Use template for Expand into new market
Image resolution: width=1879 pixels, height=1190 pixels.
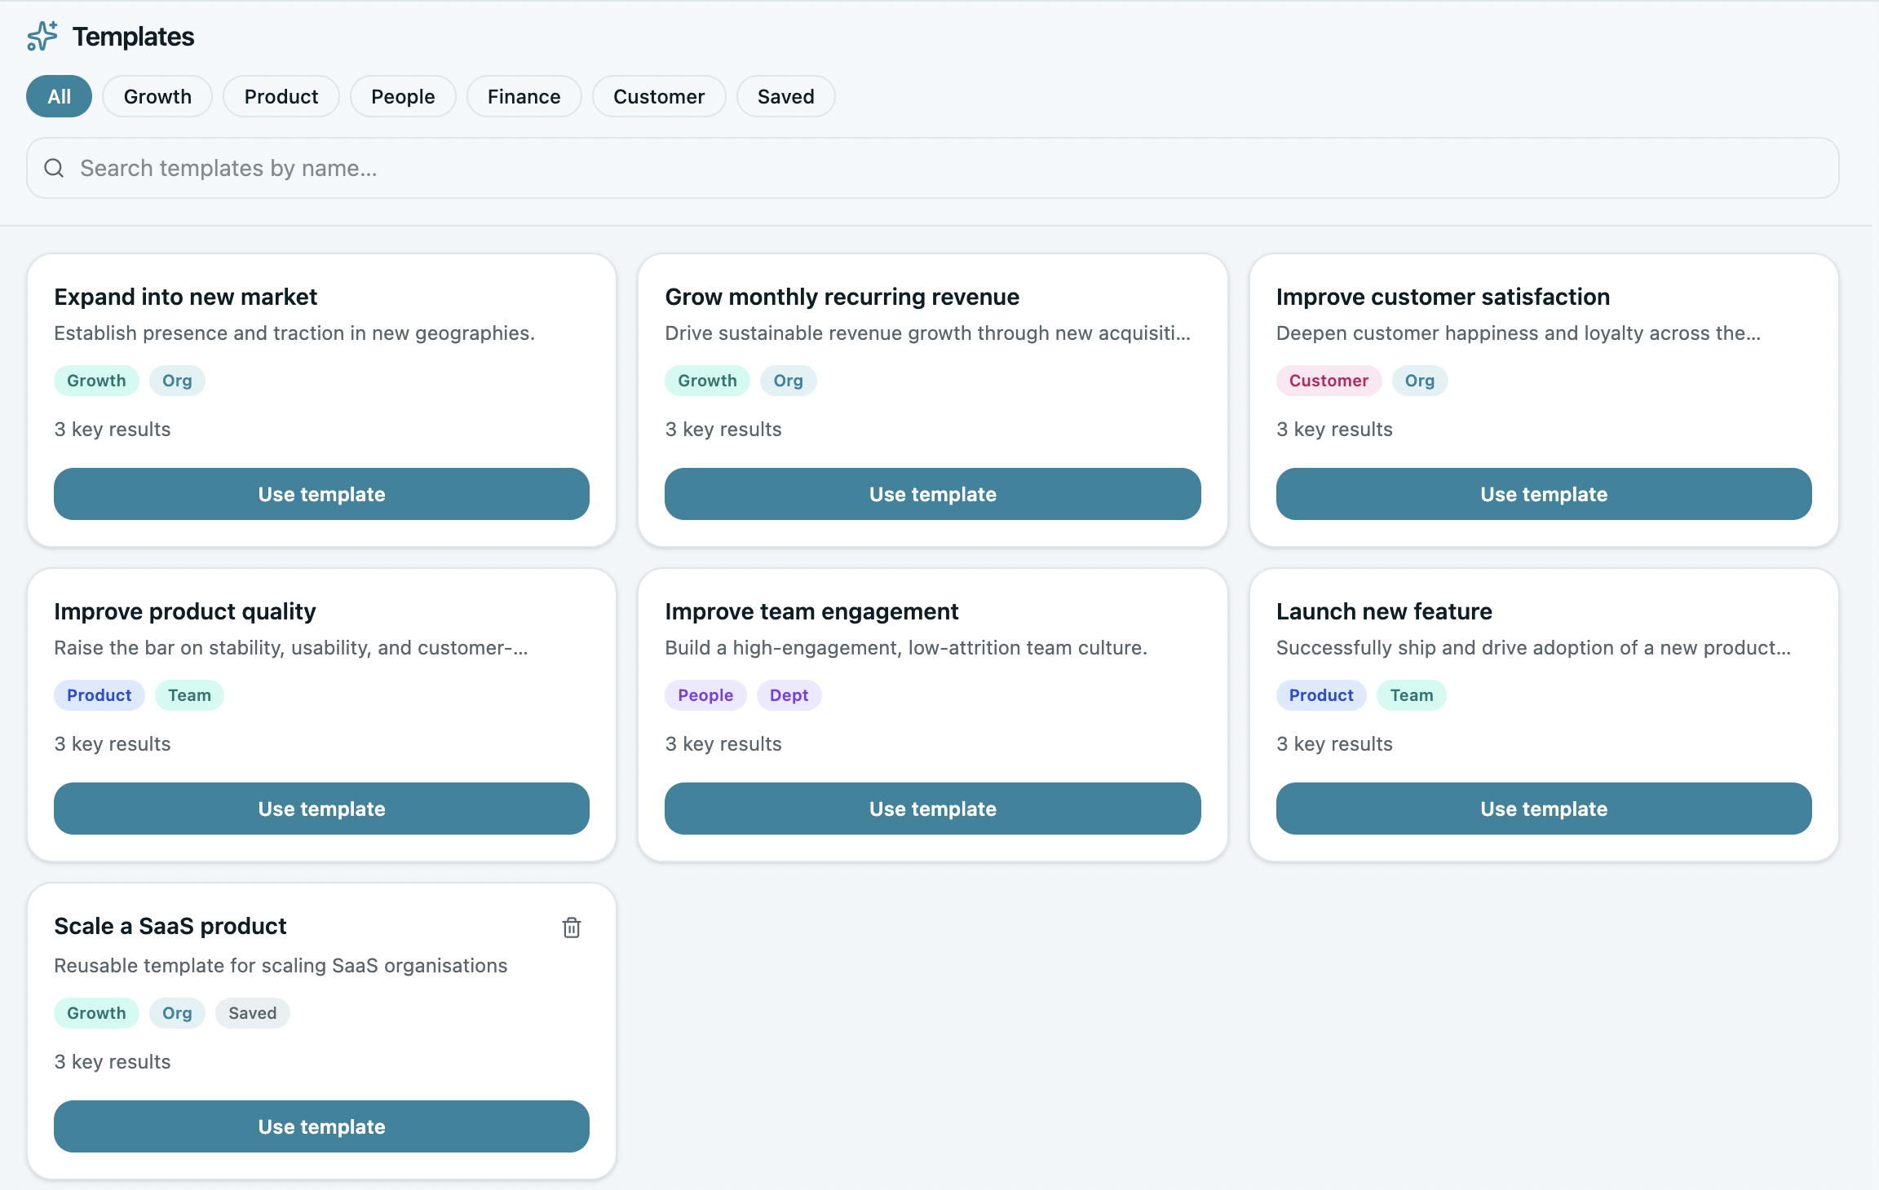pyautogui.click(x=321, y=494)
